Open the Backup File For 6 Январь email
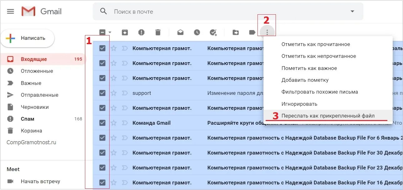This screenshot has width=403, height=190. [305, 138]
